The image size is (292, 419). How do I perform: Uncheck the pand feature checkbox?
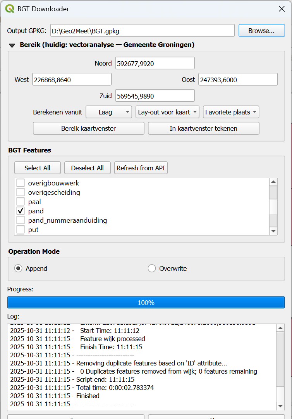pos(21,211)
